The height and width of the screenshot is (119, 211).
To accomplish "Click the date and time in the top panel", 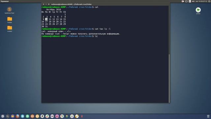I will tap(201, 1).
